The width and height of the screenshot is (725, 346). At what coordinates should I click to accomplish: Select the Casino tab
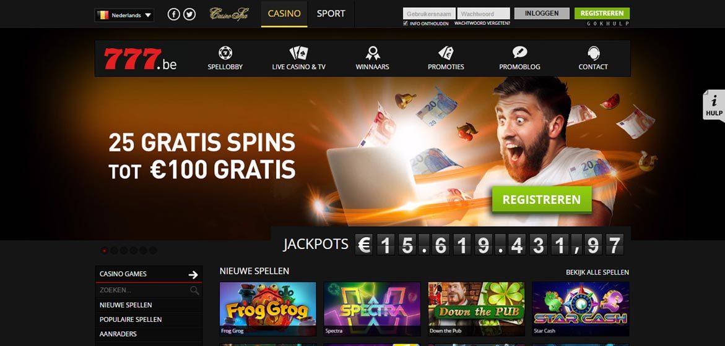tap(284, 14)
